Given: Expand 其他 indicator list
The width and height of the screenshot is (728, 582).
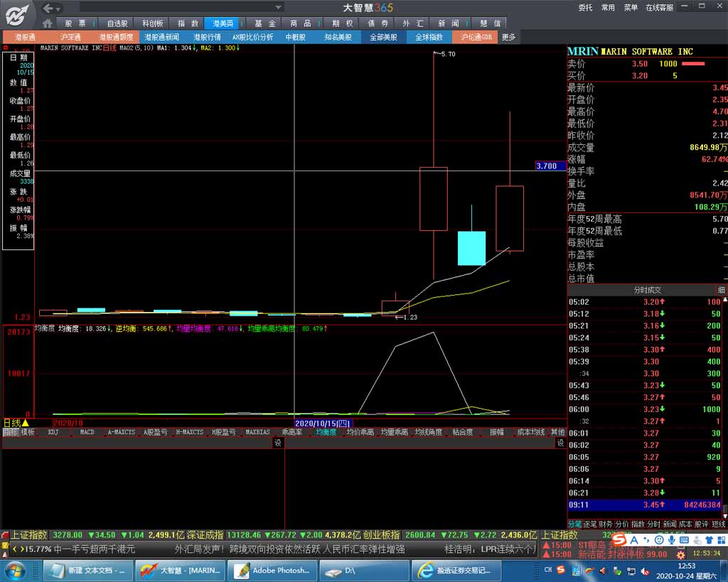Looking at the screenshot, I should [557, 432].
